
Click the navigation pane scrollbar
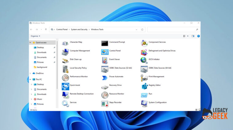click(x=57, y=65)
